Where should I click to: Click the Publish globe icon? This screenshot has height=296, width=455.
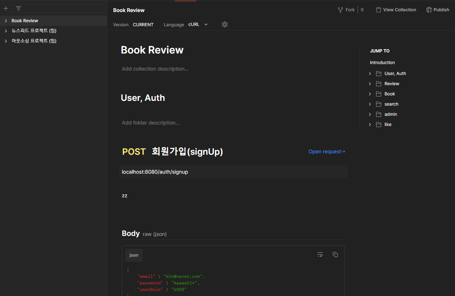coord(429,10)
